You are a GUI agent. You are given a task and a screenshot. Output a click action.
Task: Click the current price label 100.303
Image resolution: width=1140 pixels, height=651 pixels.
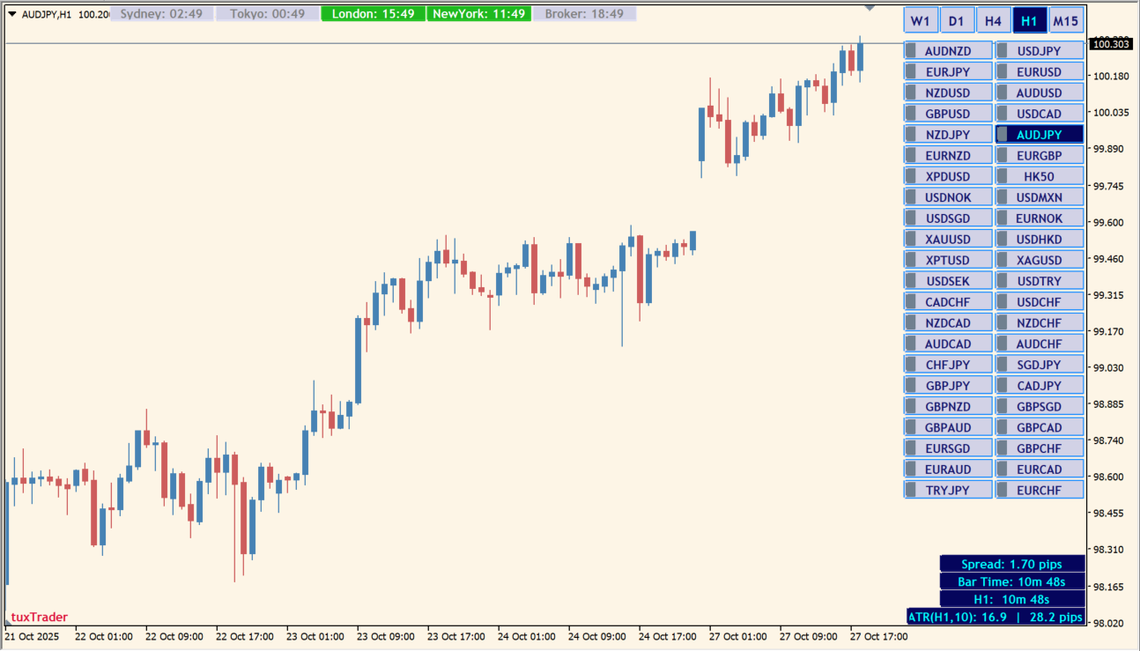(x=1110, y=43)
